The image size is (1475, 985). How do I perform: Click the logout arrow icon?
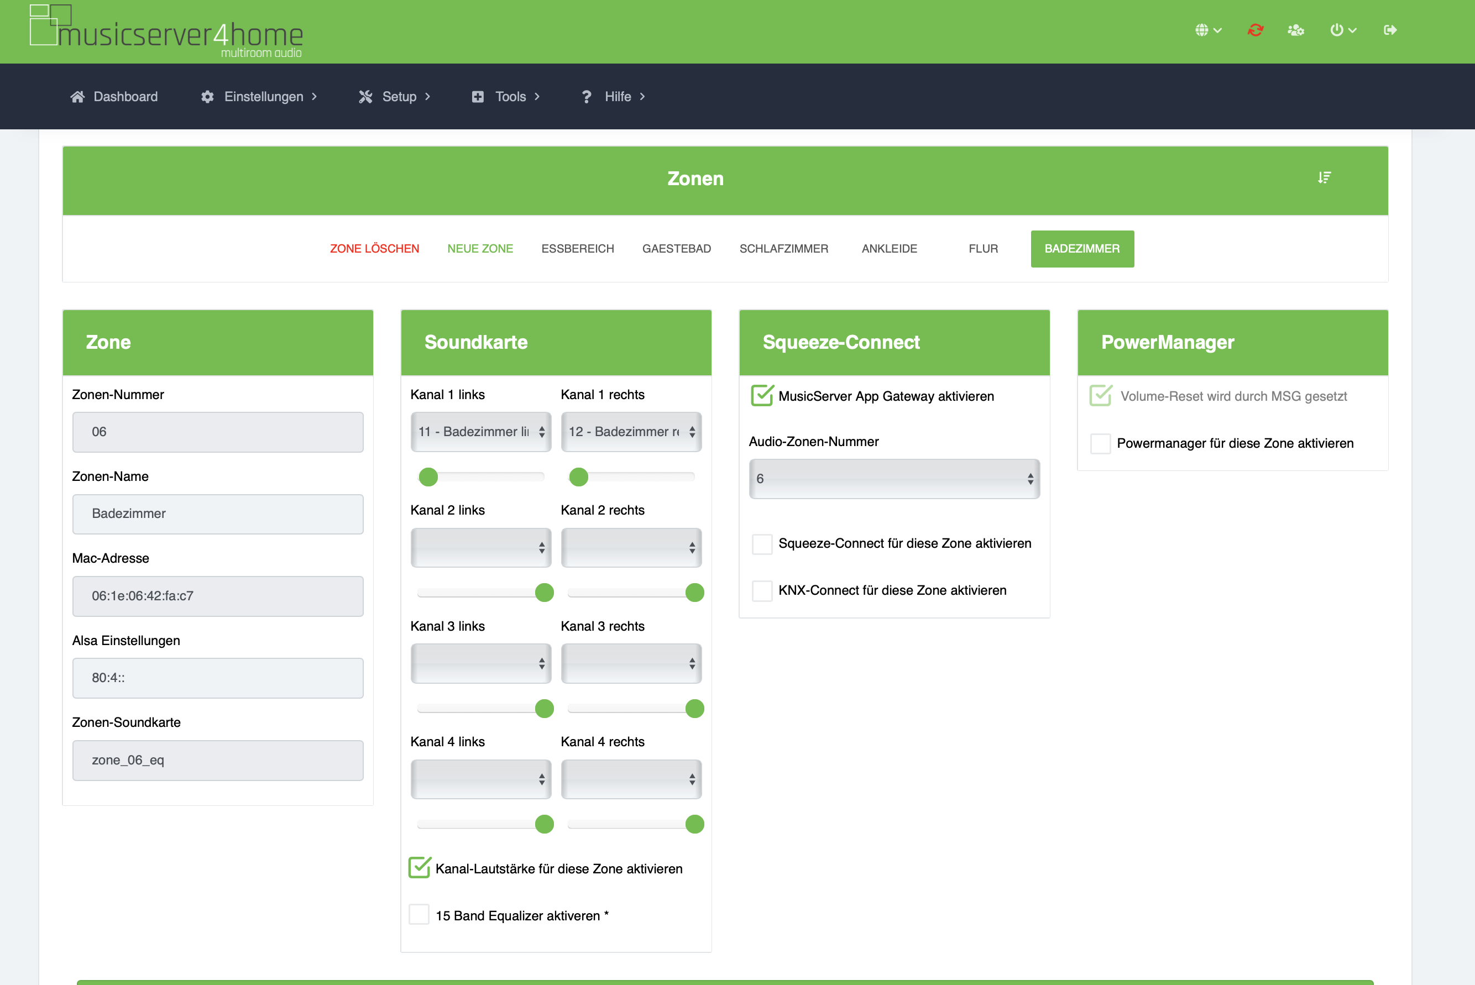[1389, 29]
